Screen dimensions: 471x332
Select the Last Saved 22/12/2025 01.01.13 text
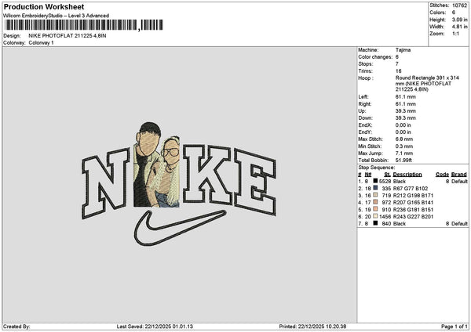(x=155, y=327)
